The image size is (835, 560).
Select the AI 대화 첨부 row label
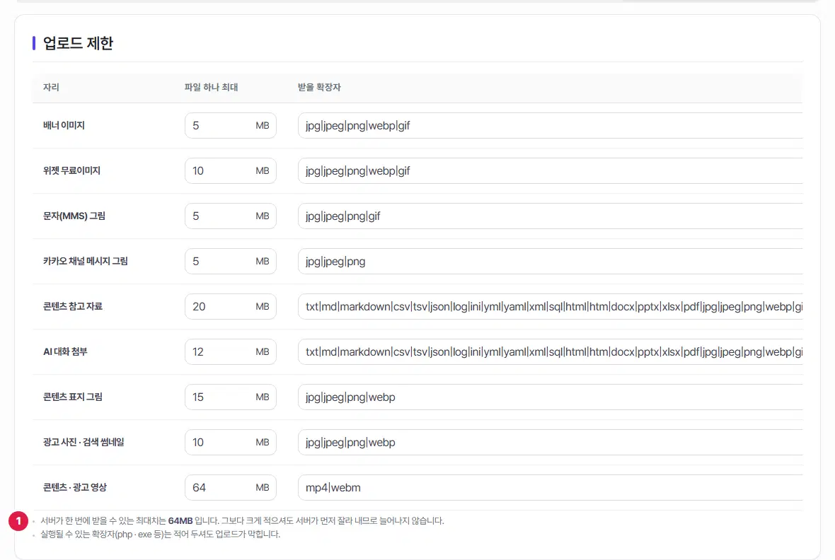pyautogui.click(x=65, y=352)
